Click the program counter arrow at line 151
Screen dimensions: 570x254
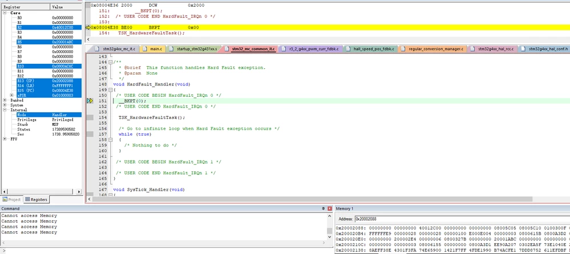90,100
